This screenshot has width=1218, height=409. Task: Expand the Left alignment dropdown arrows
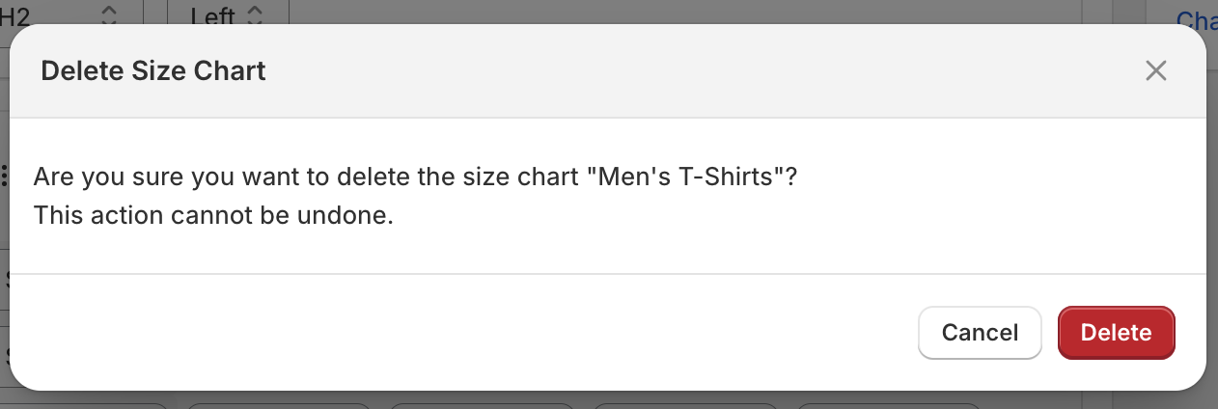[x=255, y=14]
